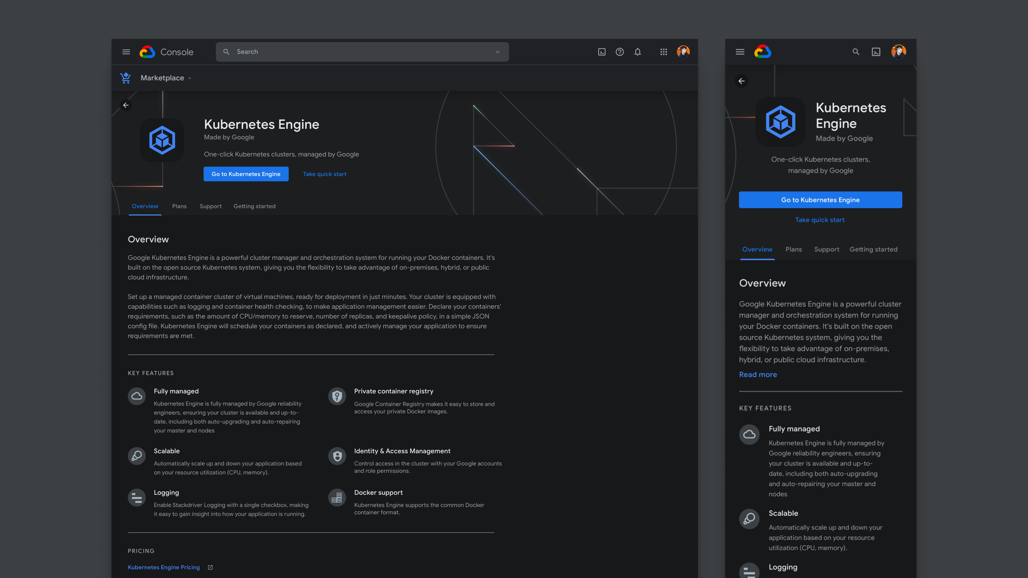Open the notifications bell
The width and height of the screenshot is (1028, 578).
(x=638, y=52)
